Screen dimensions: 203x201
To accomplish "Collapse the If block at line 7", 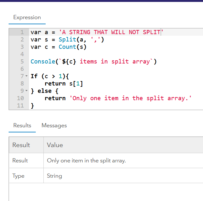I will [26, 76].
